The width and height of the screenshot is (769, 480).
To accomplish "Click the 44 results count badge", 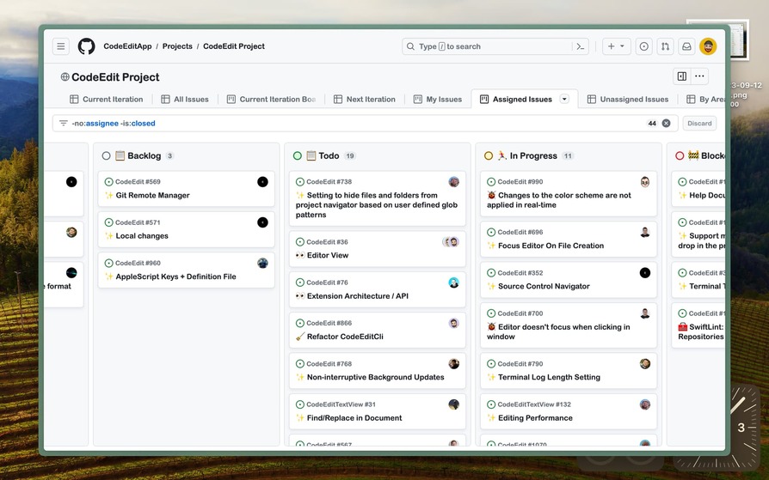I will pyautogui.click(x=652, y=124).
